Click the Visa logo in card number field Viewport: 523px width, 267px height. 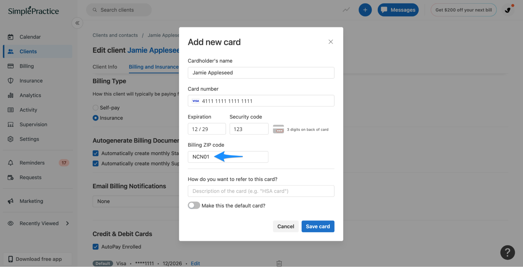click(195, 101)
